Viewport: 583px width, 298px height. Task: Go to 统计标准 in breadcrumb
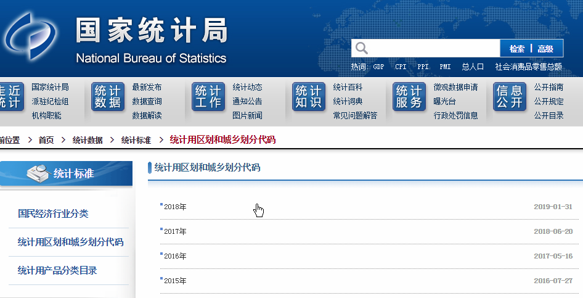pyautogui.click(x=136, y=140)
